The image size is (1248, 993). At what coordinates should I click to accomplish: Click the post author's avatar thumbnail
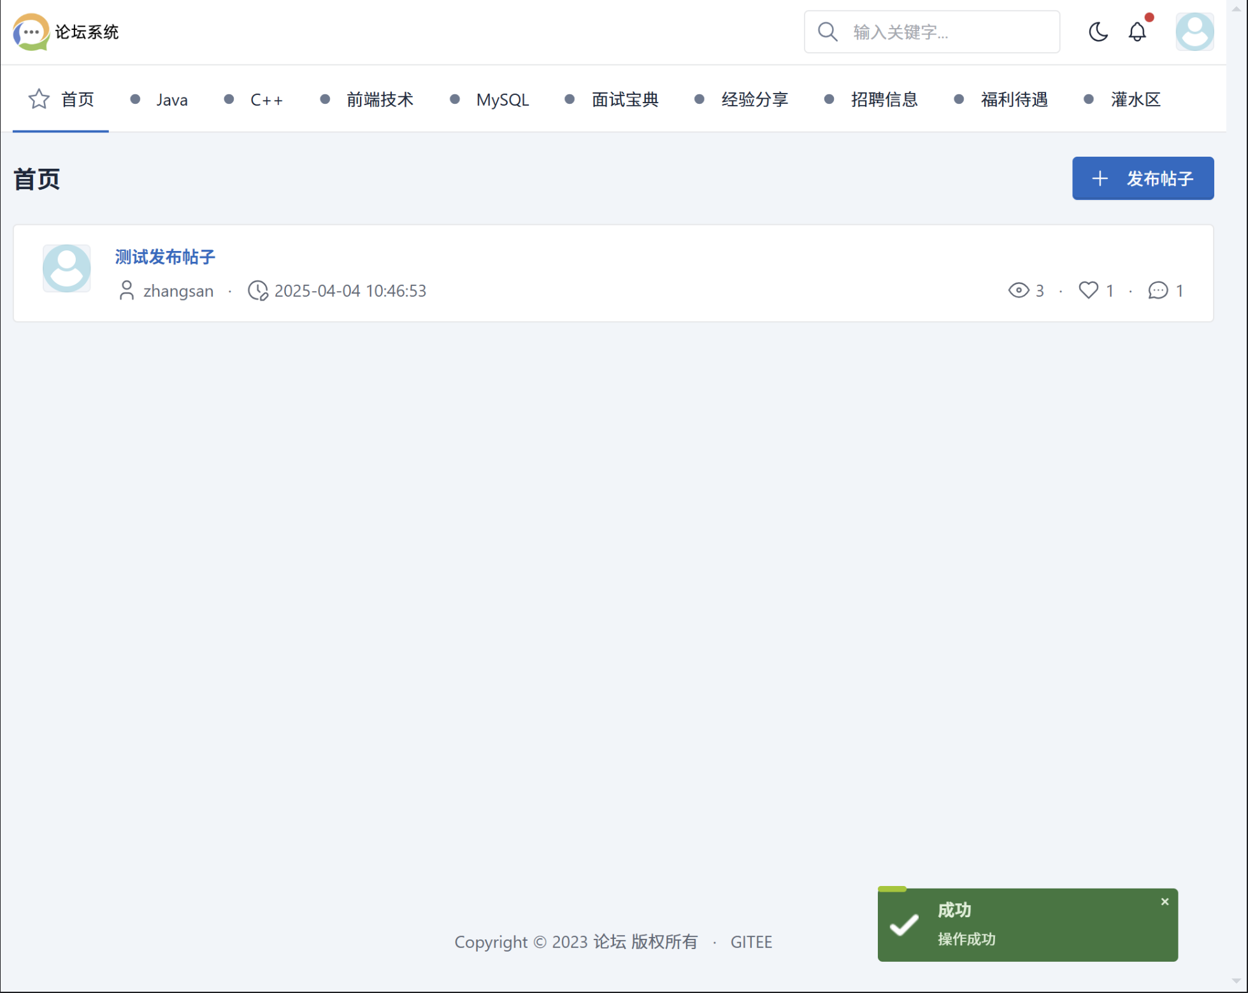point(67,268)
